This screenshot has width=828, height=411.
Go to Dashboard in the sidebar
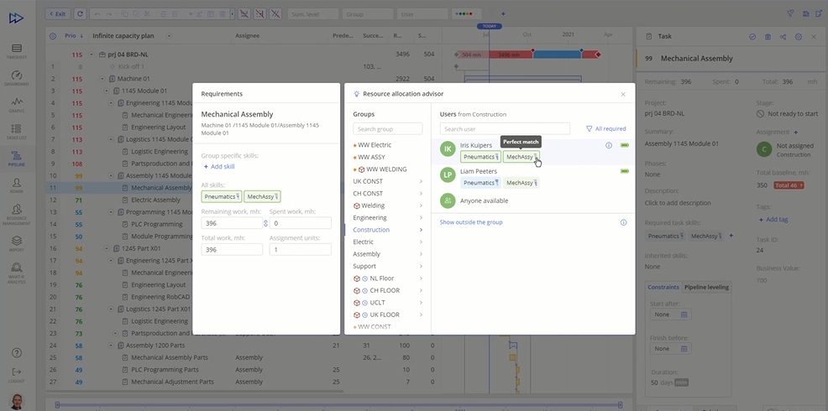(17, 76)
